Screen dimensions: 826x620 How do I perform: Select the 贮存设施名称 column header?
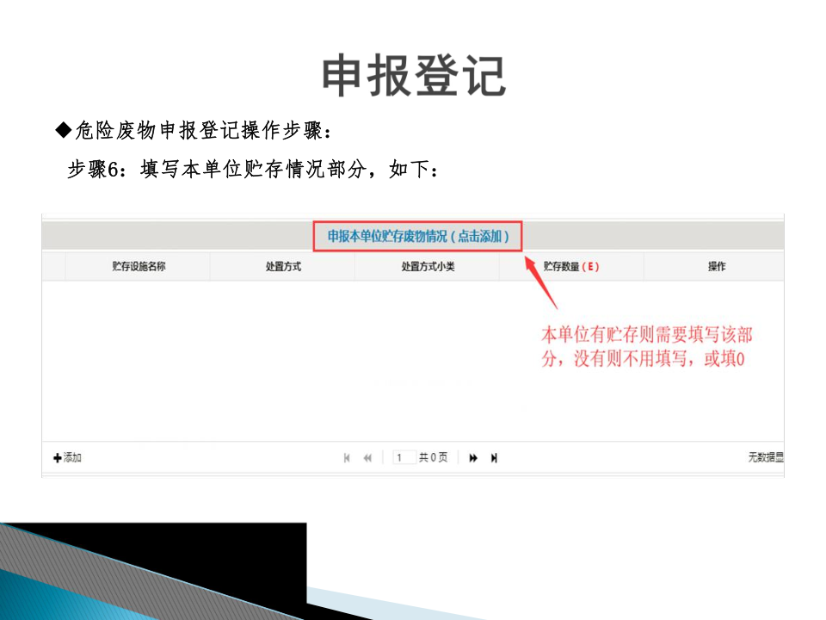click(138, 266)
